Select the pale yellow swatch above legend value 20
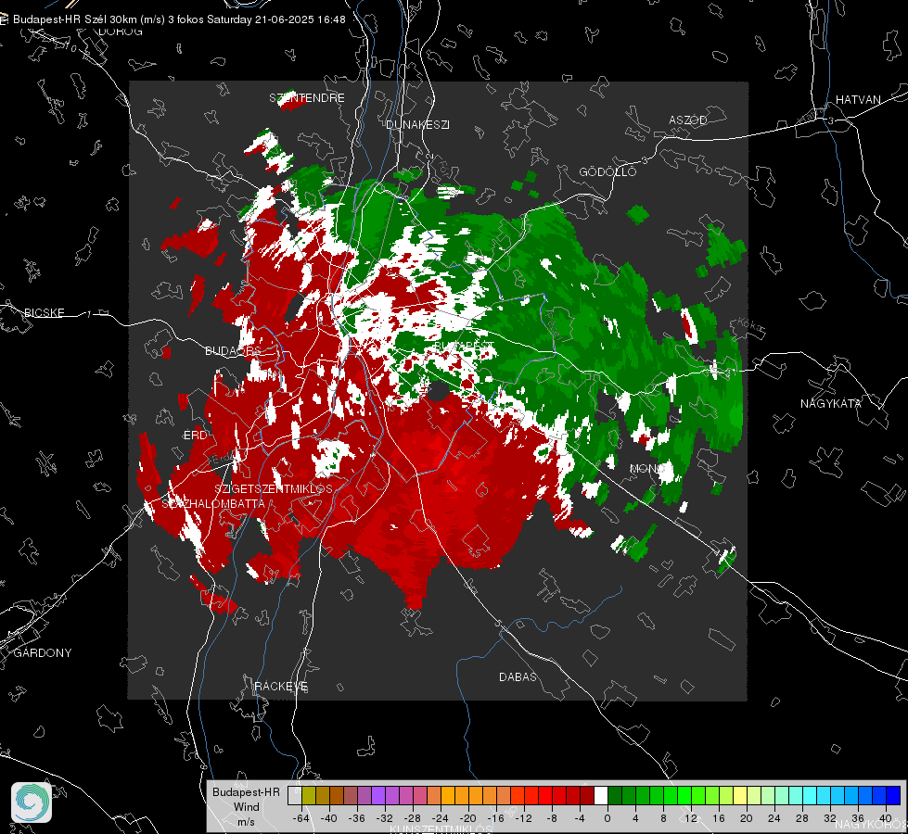 (740, 795)
